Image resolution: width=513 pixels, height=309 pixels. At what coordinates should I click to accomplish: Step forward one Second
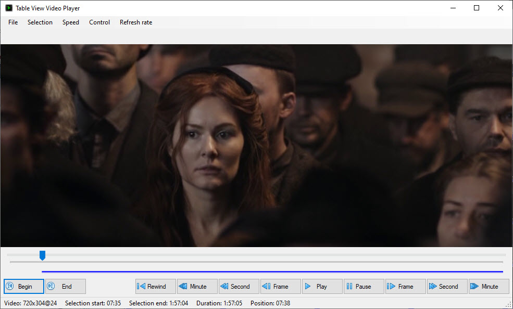447,287
